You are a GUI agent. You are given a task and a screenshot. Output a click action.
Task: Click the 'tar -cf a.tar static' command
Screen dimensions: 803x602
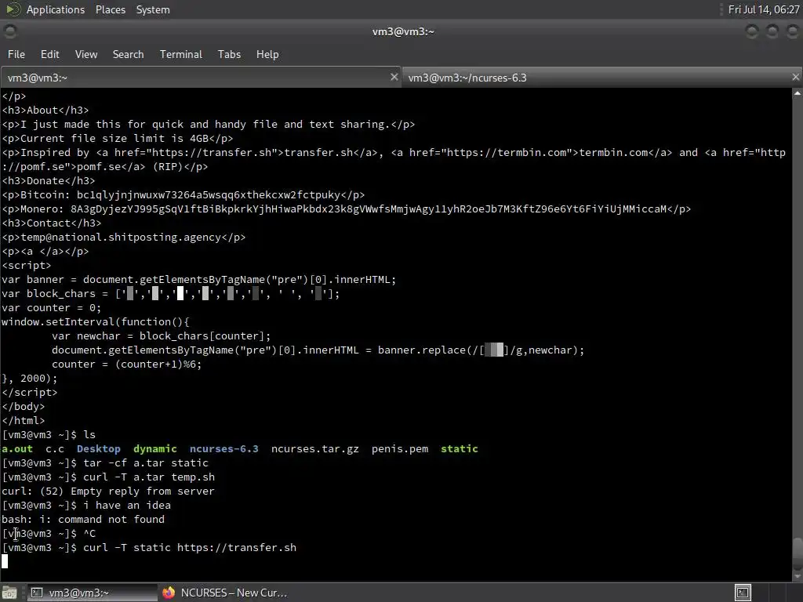coord(146,463)
